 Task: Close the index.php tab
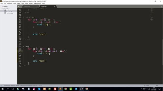(54, 7)
